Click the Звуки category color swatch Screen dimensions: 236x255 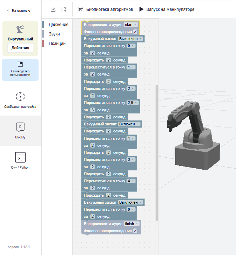click(x=43, y=34)
